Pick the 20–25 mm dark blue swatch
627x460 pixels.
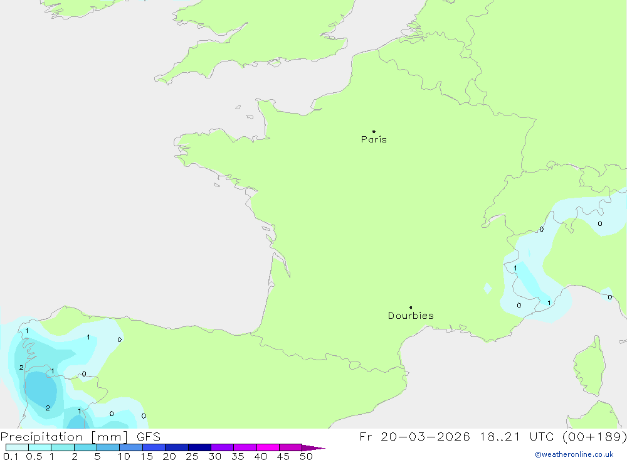pyautogui.click(x=176, y=447)
